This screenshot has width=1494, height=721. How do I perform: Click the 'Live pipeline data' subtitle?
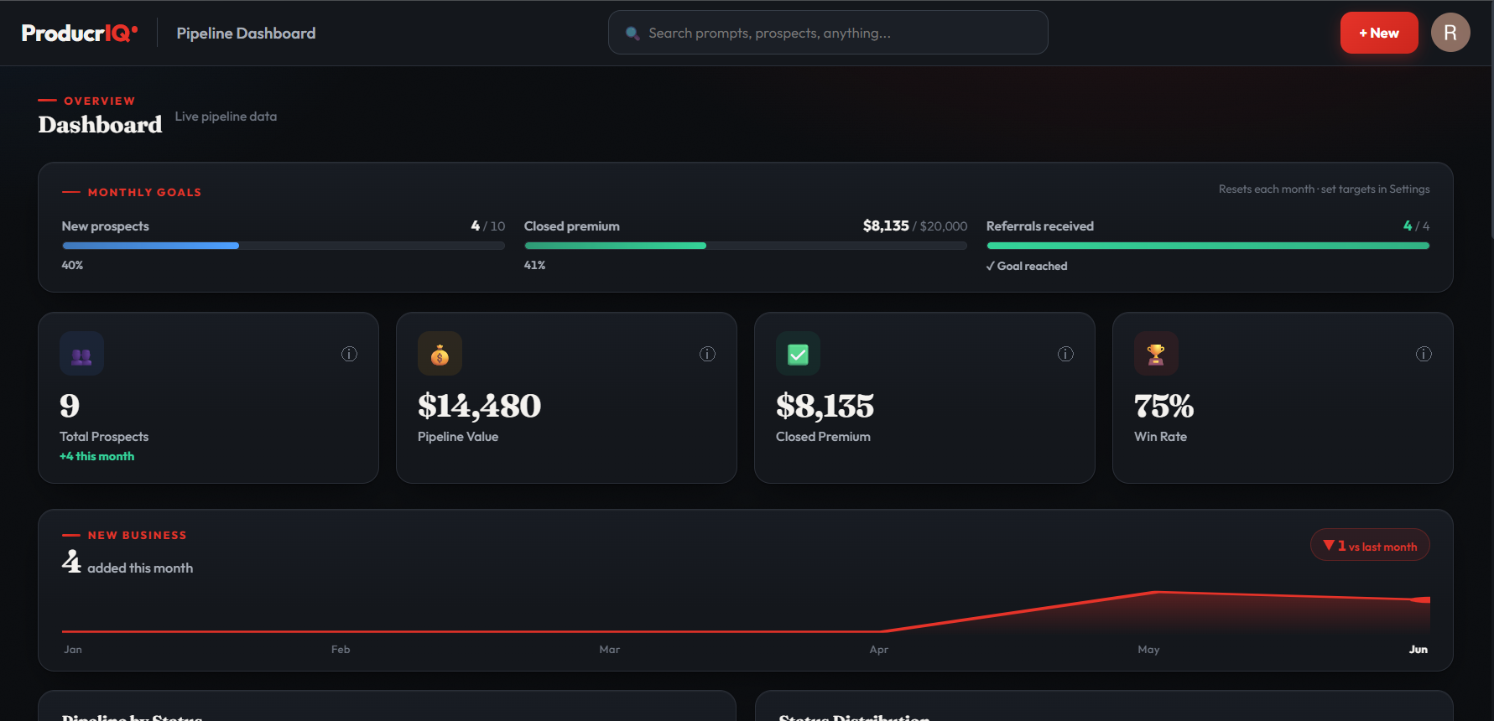coord(226,117)
